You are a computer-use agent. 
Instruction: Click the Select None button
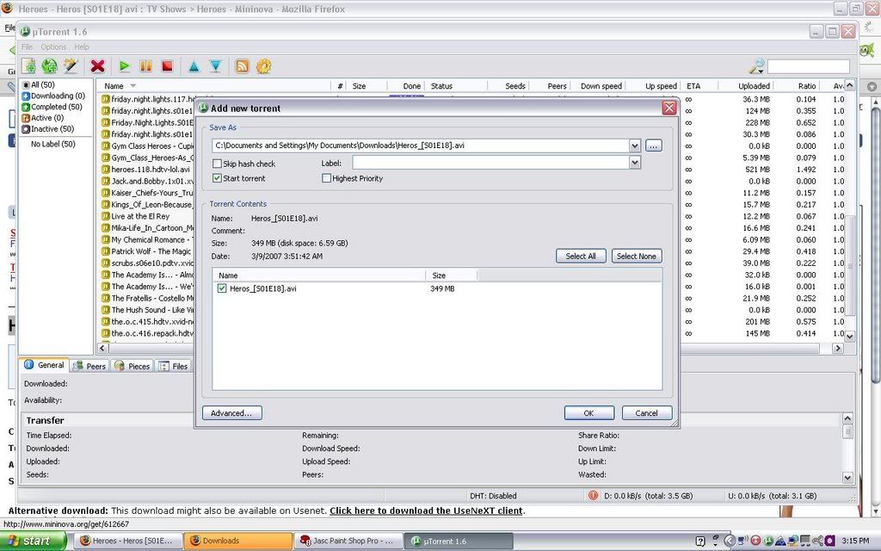(x=637, y=256)
